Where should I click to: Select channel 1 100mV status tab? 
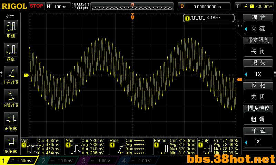[19, 161]
